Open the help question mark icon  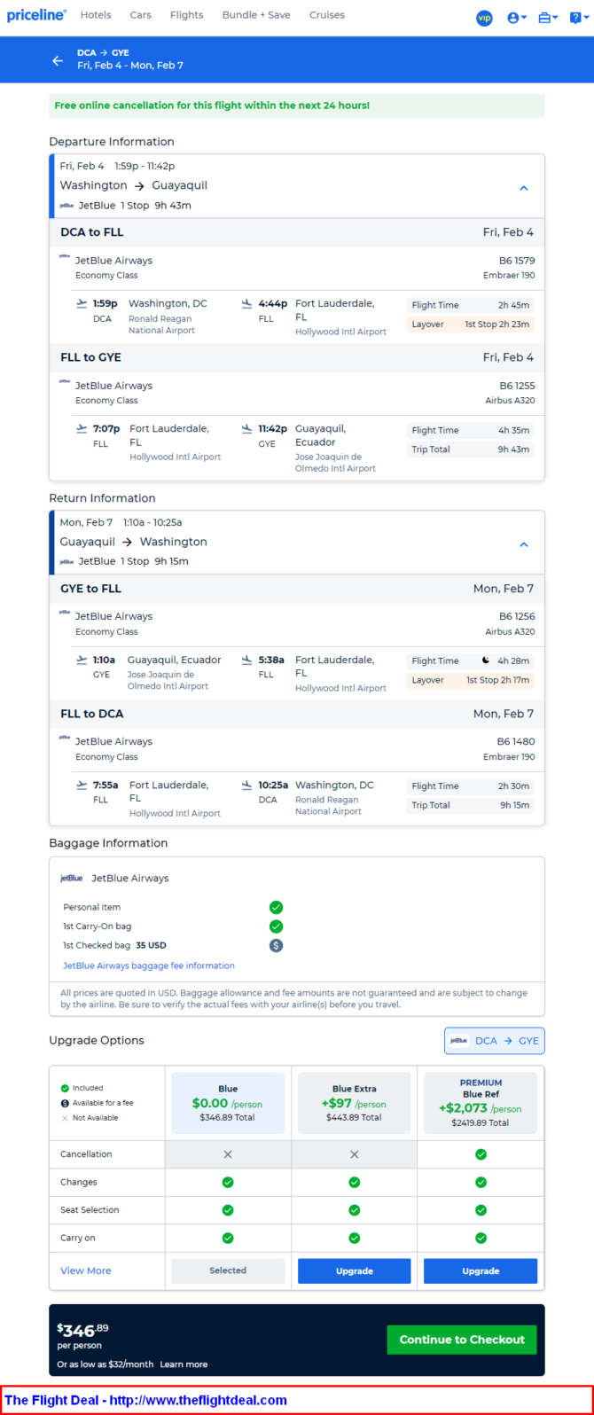576,18
